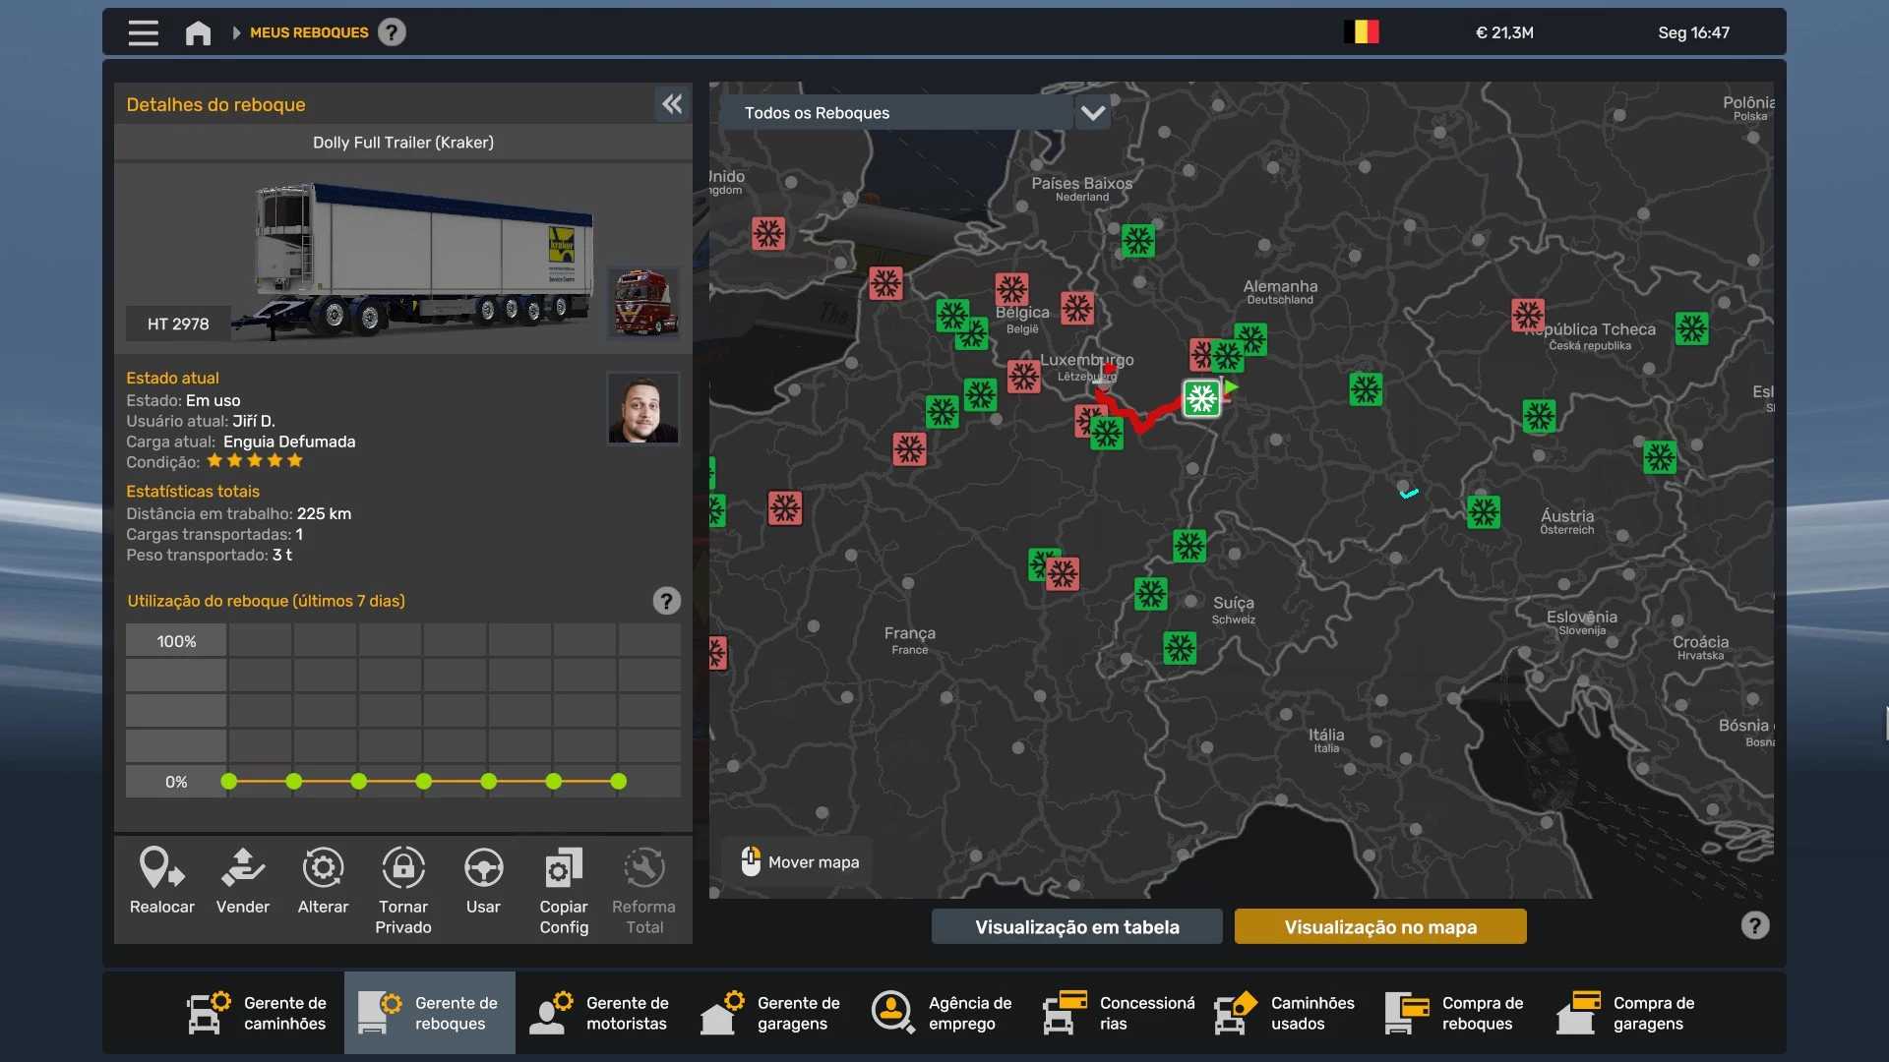Collapse the Detalhes do reboque panel
This screenshot has height=1062, width=1889.
pyautogui.click(x=672, y=104)
